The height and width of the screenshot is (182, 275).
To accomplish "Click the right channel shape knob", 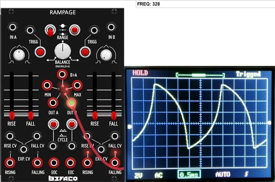I will (106, 55).
